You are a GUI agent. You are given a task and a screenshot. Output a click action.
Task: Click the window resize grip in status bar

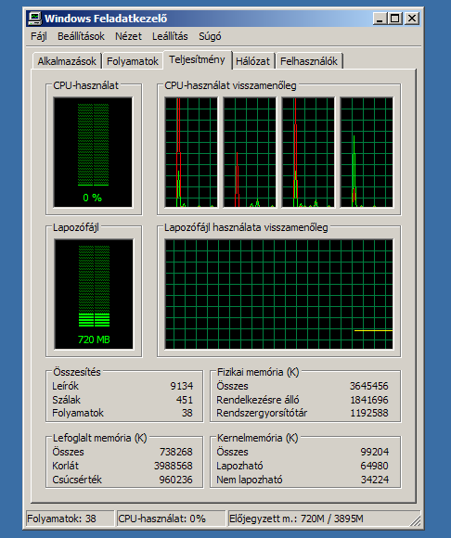pos(416,521)
